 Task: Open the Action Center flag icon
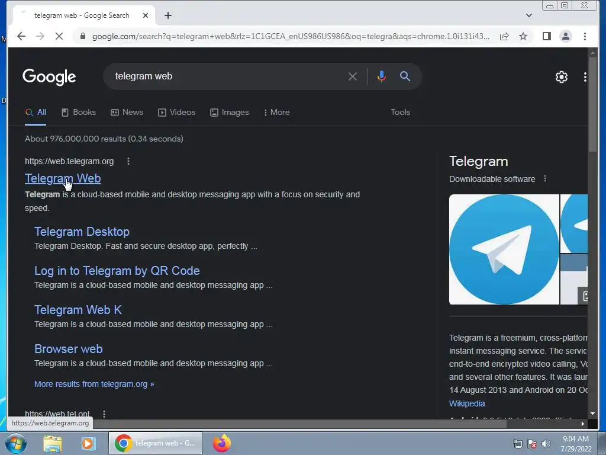pyautogui.click(x=532, y=444)
